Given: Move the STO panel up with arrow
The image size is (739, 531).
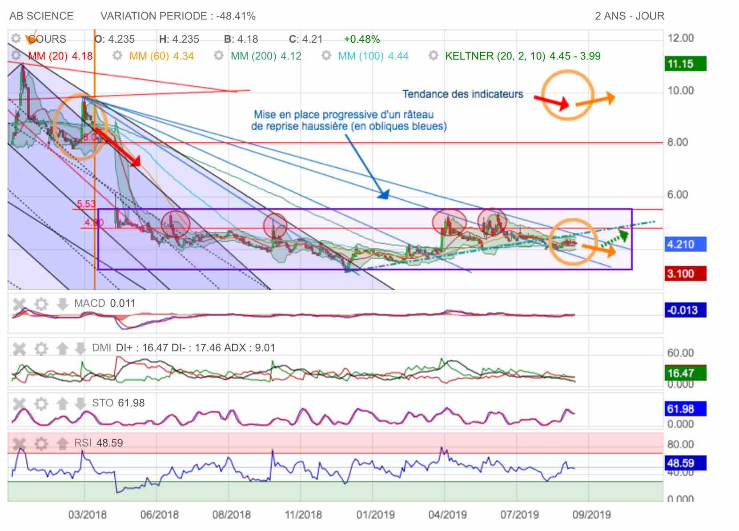Looking at the screenshot, I should (63, 404).
